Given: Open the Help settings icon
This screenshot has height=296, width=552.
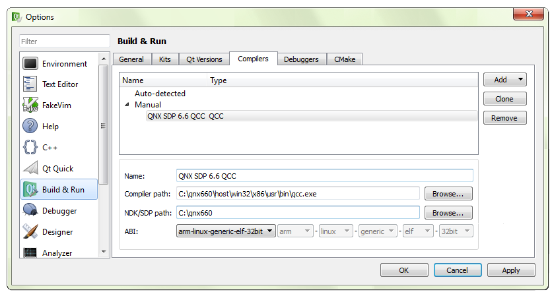Looking at the screenshot, I should point(30,127).
